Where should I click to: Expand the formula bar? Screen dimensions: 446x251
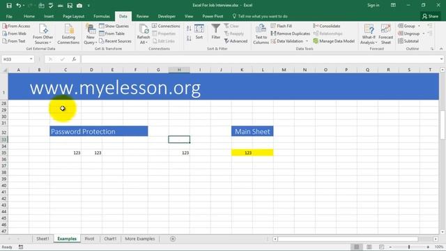[x=441, y=59]
